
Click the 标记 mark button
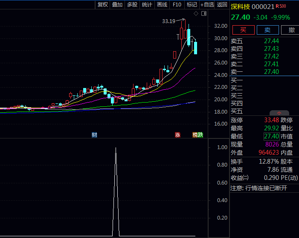coord(192,5)
